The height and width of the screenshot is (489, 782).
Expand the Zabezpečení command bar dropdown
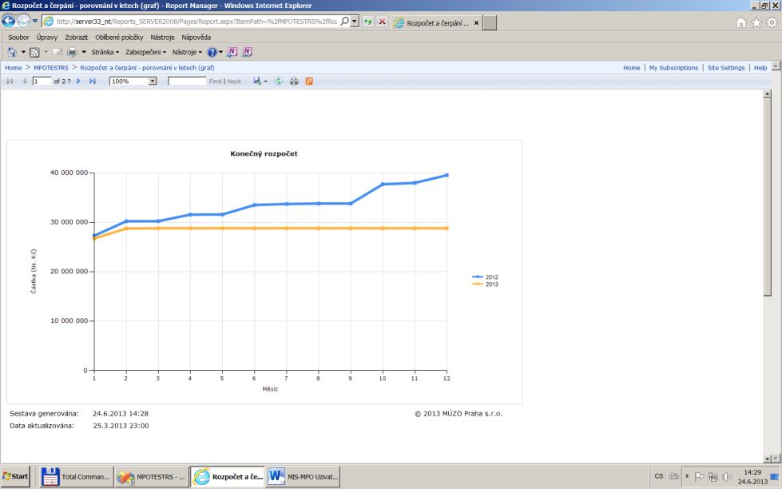(145, 52)
